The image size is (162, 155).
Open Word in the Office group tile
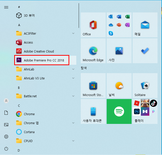pos(119,17)
